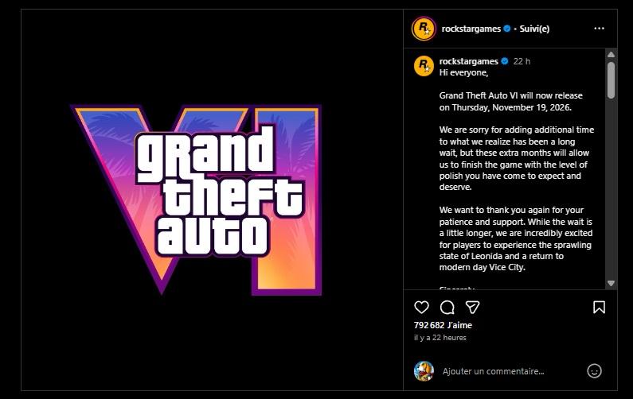The width and height of the screenshot is (633, 399).
Task: Click the verified badge in post header
Action: point(507,29)
